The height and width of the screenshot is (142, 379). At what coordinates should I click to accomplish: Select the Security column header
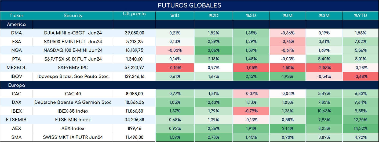(73, 15)
